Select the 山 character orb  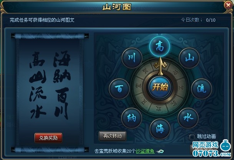click(x=189, y=58)
